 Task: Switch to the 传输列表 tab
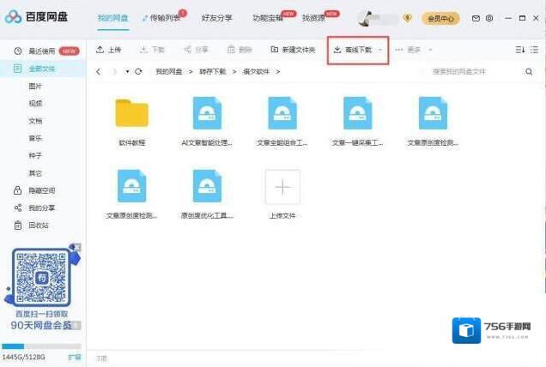[x=164, y=18]
